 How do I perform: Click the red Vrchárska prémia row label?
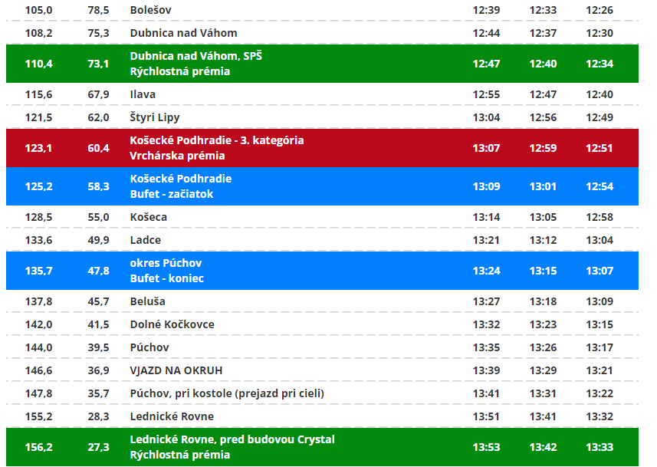(177, 156)
